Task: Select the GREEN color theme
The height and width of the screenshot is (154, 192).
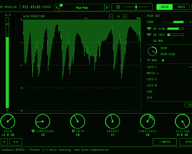Action: pyautogui.click(x=164, y=7)
